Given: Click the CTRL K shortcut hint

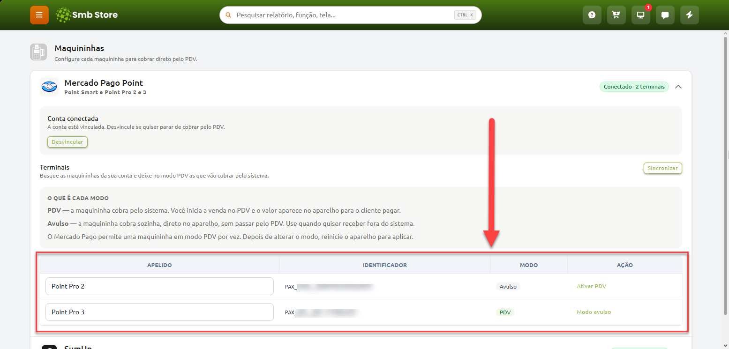Looking at the screenshot, I should pos(466,15).
